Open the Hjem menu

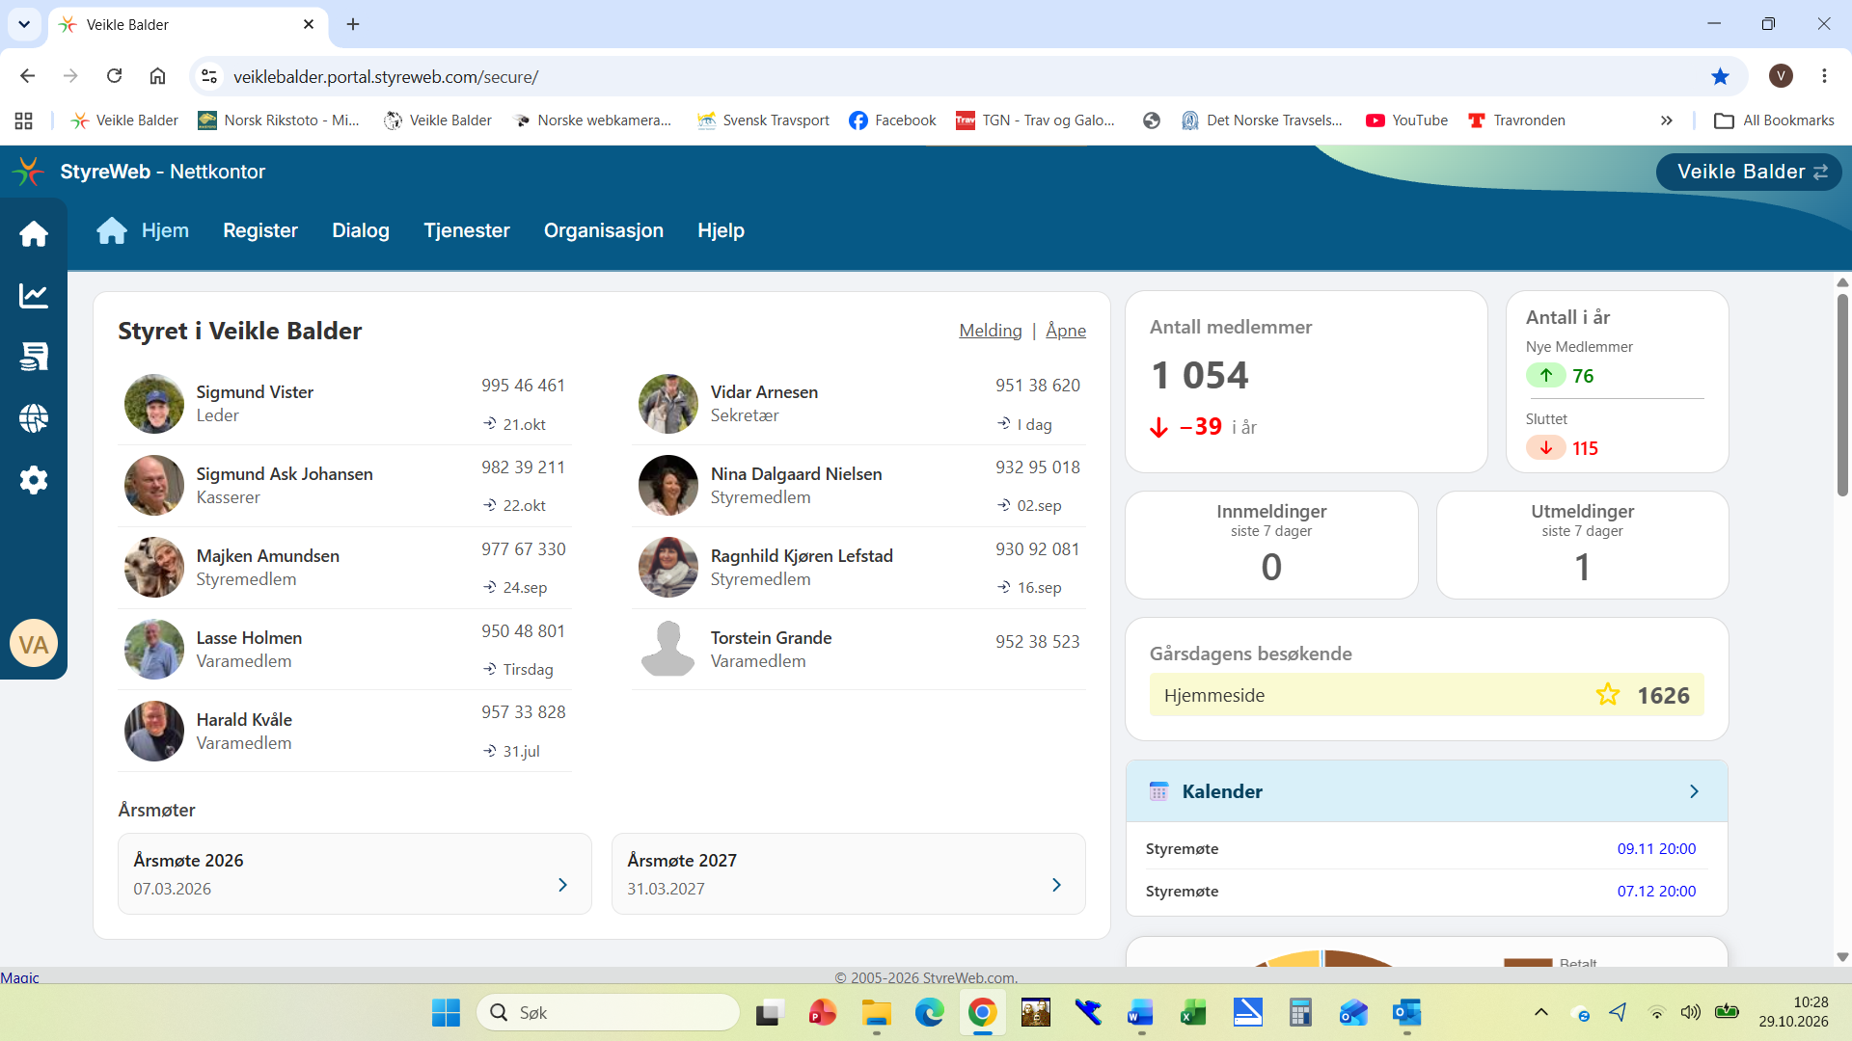pyautogui.click(x=143, y=230)
